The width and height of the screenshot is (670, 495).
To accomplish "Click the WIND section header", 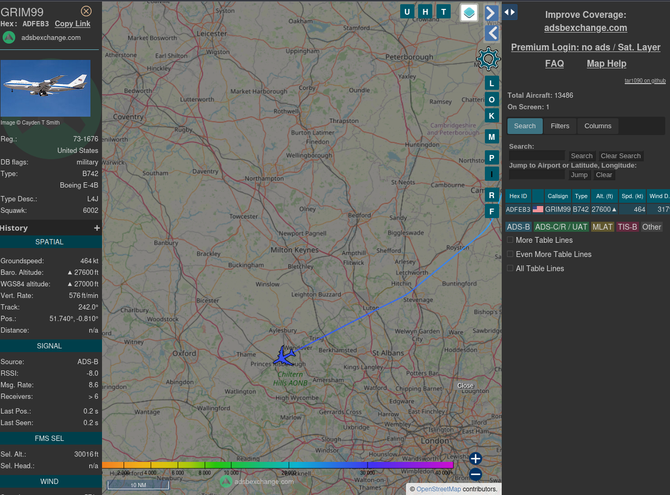I will point(50,481).
